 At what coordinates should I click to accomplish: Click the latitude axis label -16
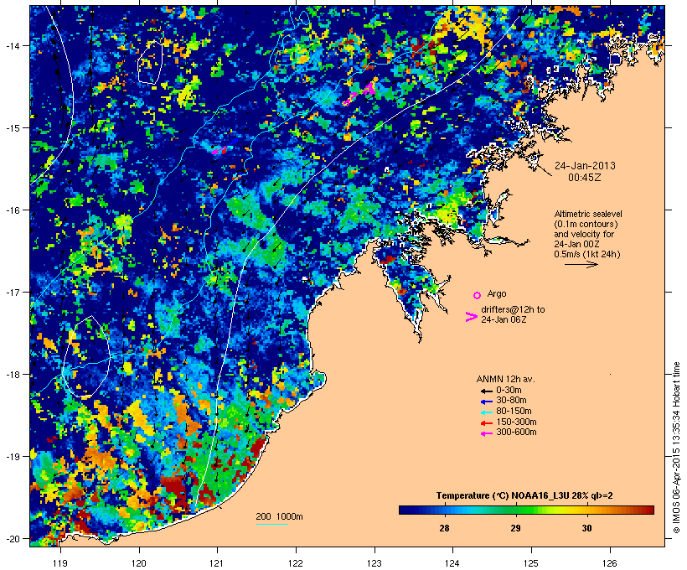click(12, 210)
